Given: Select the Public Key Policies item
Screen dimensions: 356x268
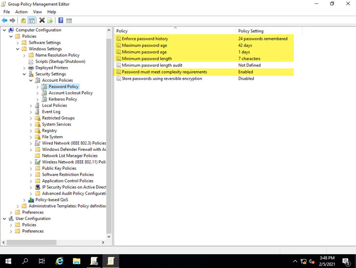Looking at the screenshot, I should (x=59, y=169).
